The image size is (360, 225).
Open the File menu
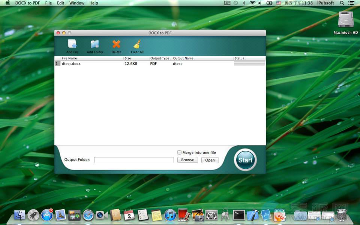coord(48,3)
